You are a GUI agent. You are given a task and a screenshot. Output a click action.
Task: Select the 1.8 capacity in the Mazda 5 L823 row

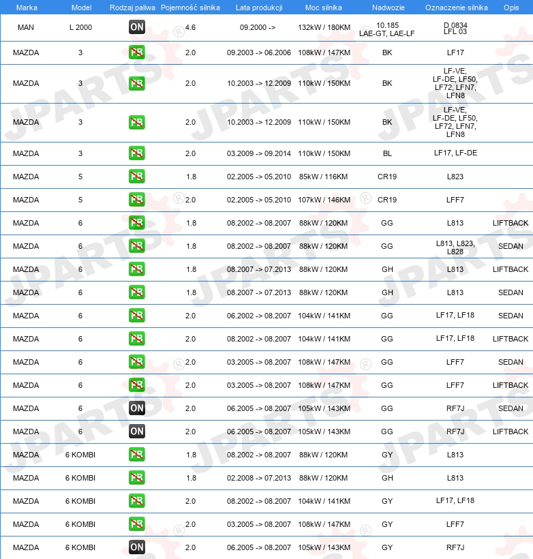point(191,177)
